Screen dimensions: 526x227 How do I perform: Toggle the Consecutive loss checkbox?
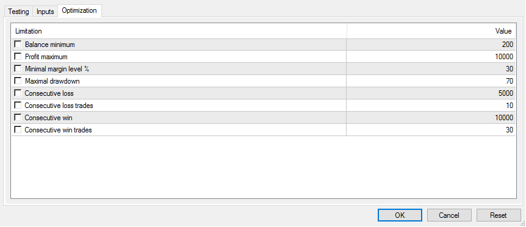coord(18,93)
